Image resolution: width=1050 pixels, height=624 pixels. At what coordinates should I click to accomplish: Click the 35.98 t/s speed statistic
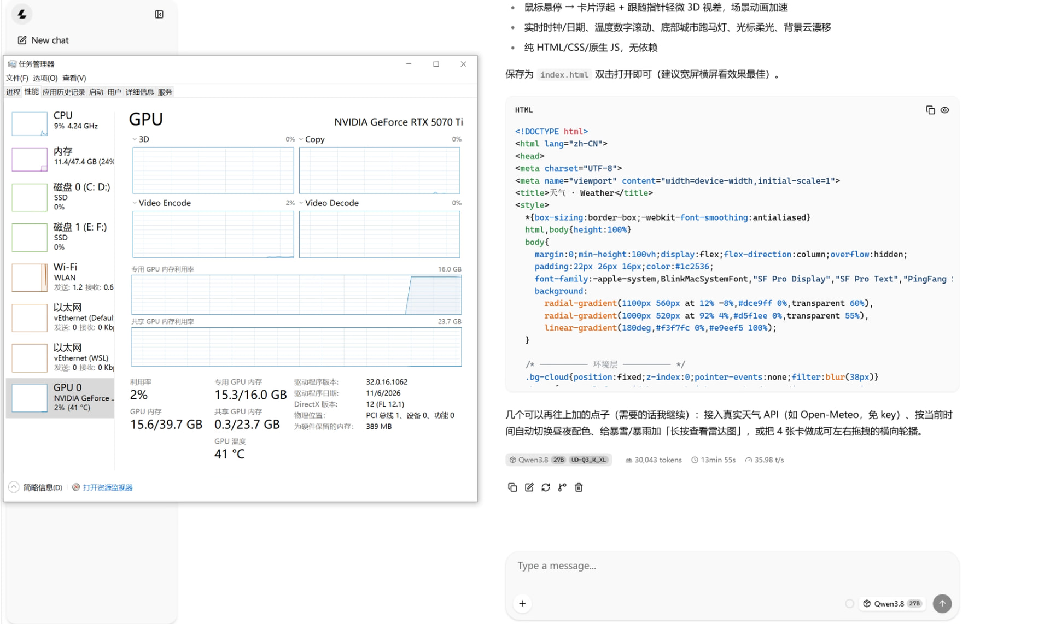pyautogui.click(x=764, y=460)
